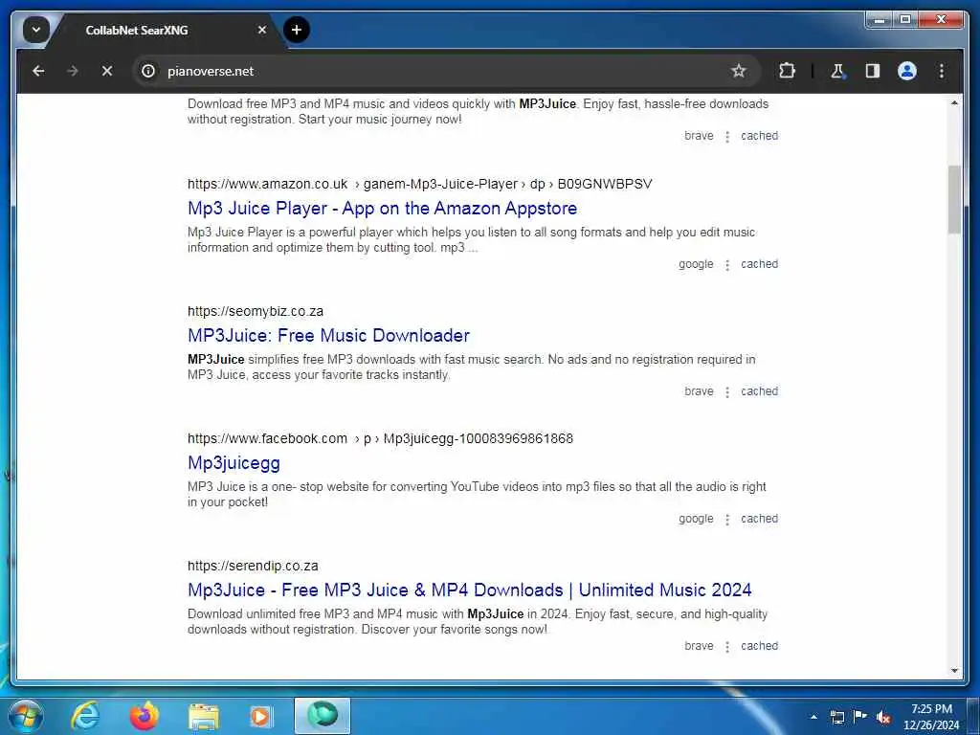Open the Extensions puzzle icon

787,71
